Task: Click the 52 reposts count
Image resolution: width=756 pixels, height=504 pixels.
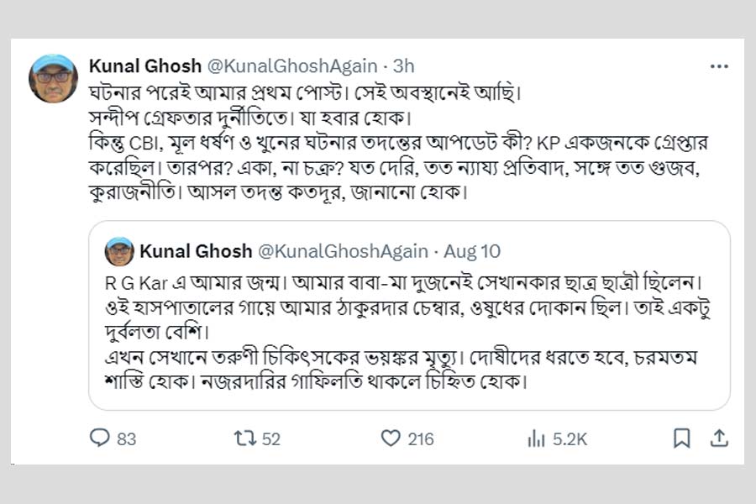Action: pyautogui.click(x=270, y=438)
